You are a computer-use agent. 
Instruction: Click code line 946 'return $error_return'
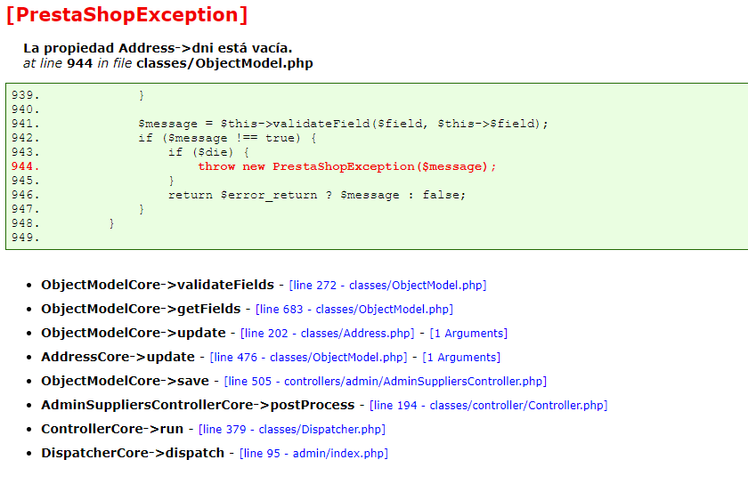click(317, 195)
